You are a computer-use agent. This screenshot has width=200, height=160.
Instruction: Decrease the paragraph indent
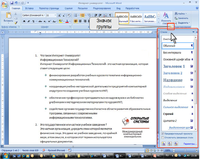(96, 15)
